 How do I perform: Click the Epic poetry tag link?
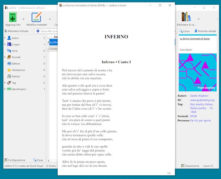[197, 104]
